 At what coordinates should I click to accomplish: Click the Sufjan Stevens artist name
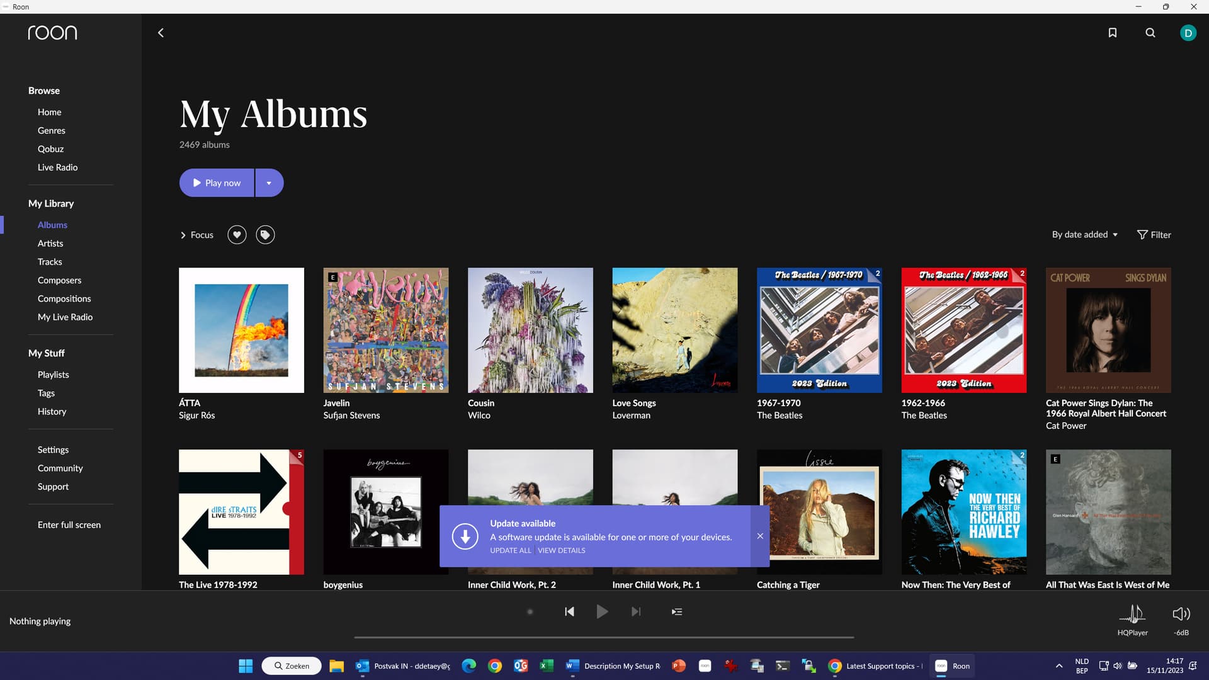point(351,416)
